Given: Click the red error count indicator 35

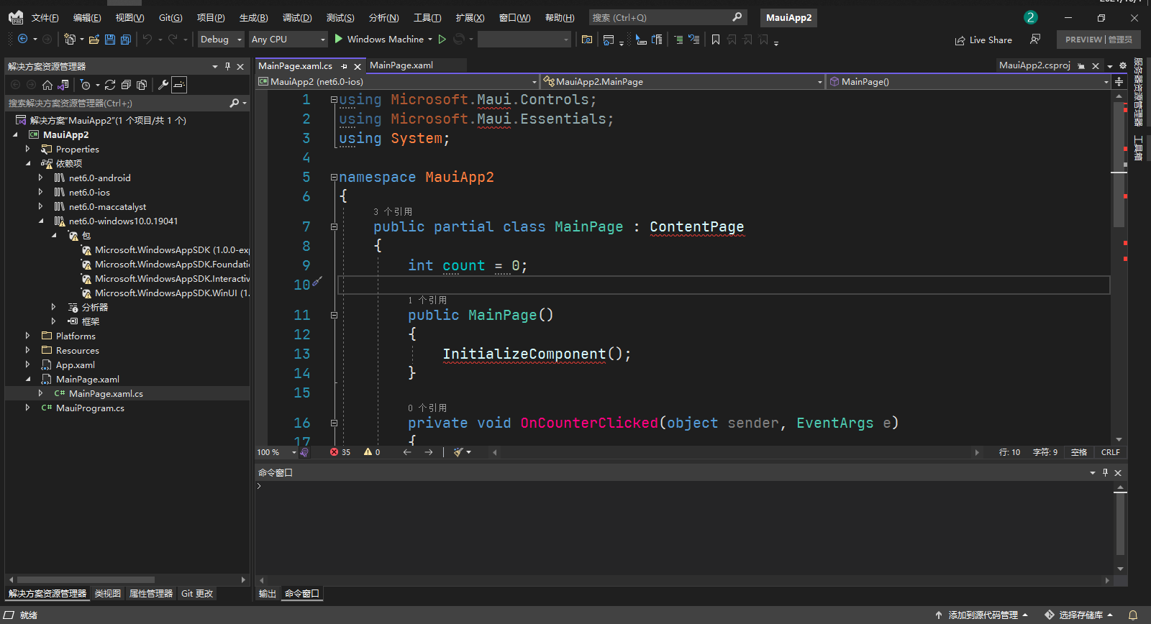Looking at the screenshot, I should 340,452.
